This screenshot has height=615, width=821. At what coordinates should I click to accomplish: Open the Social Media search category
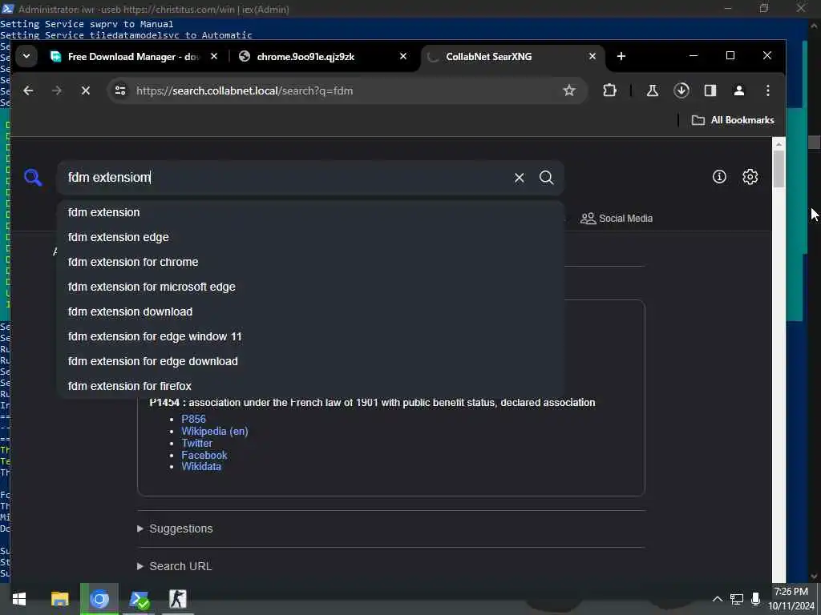pos(617,218)
